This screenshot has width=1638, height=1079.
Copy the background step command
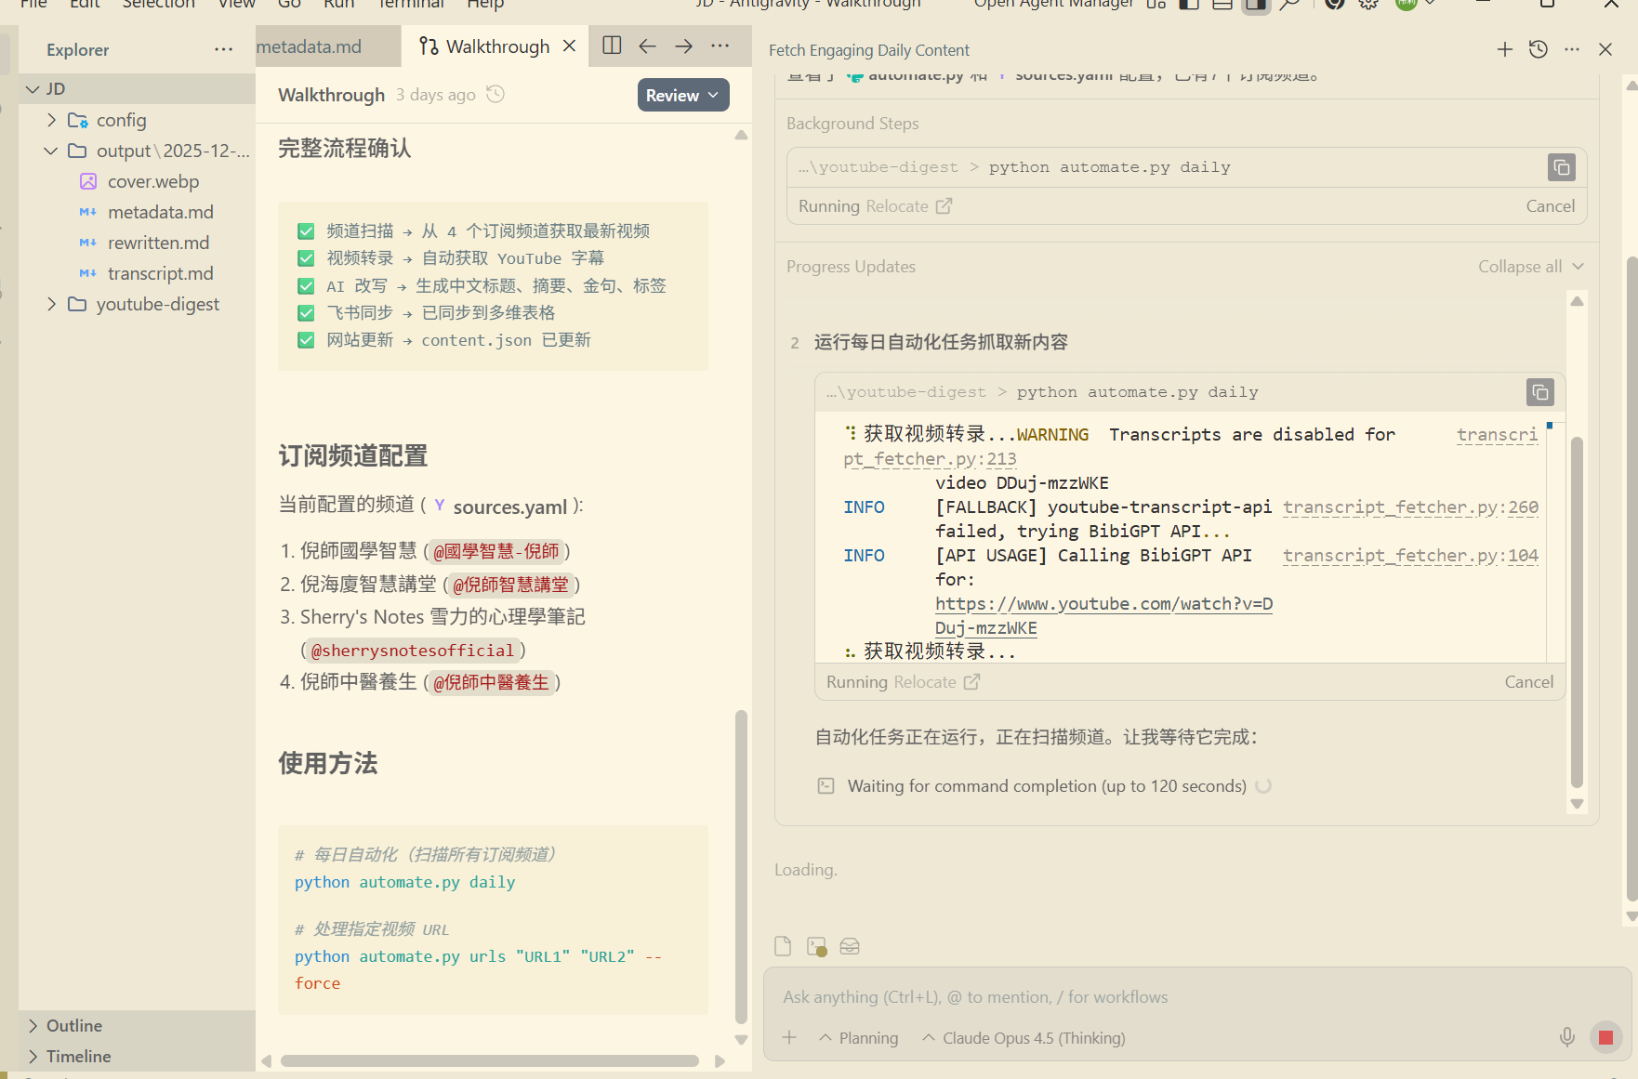tap(1561, 167)
